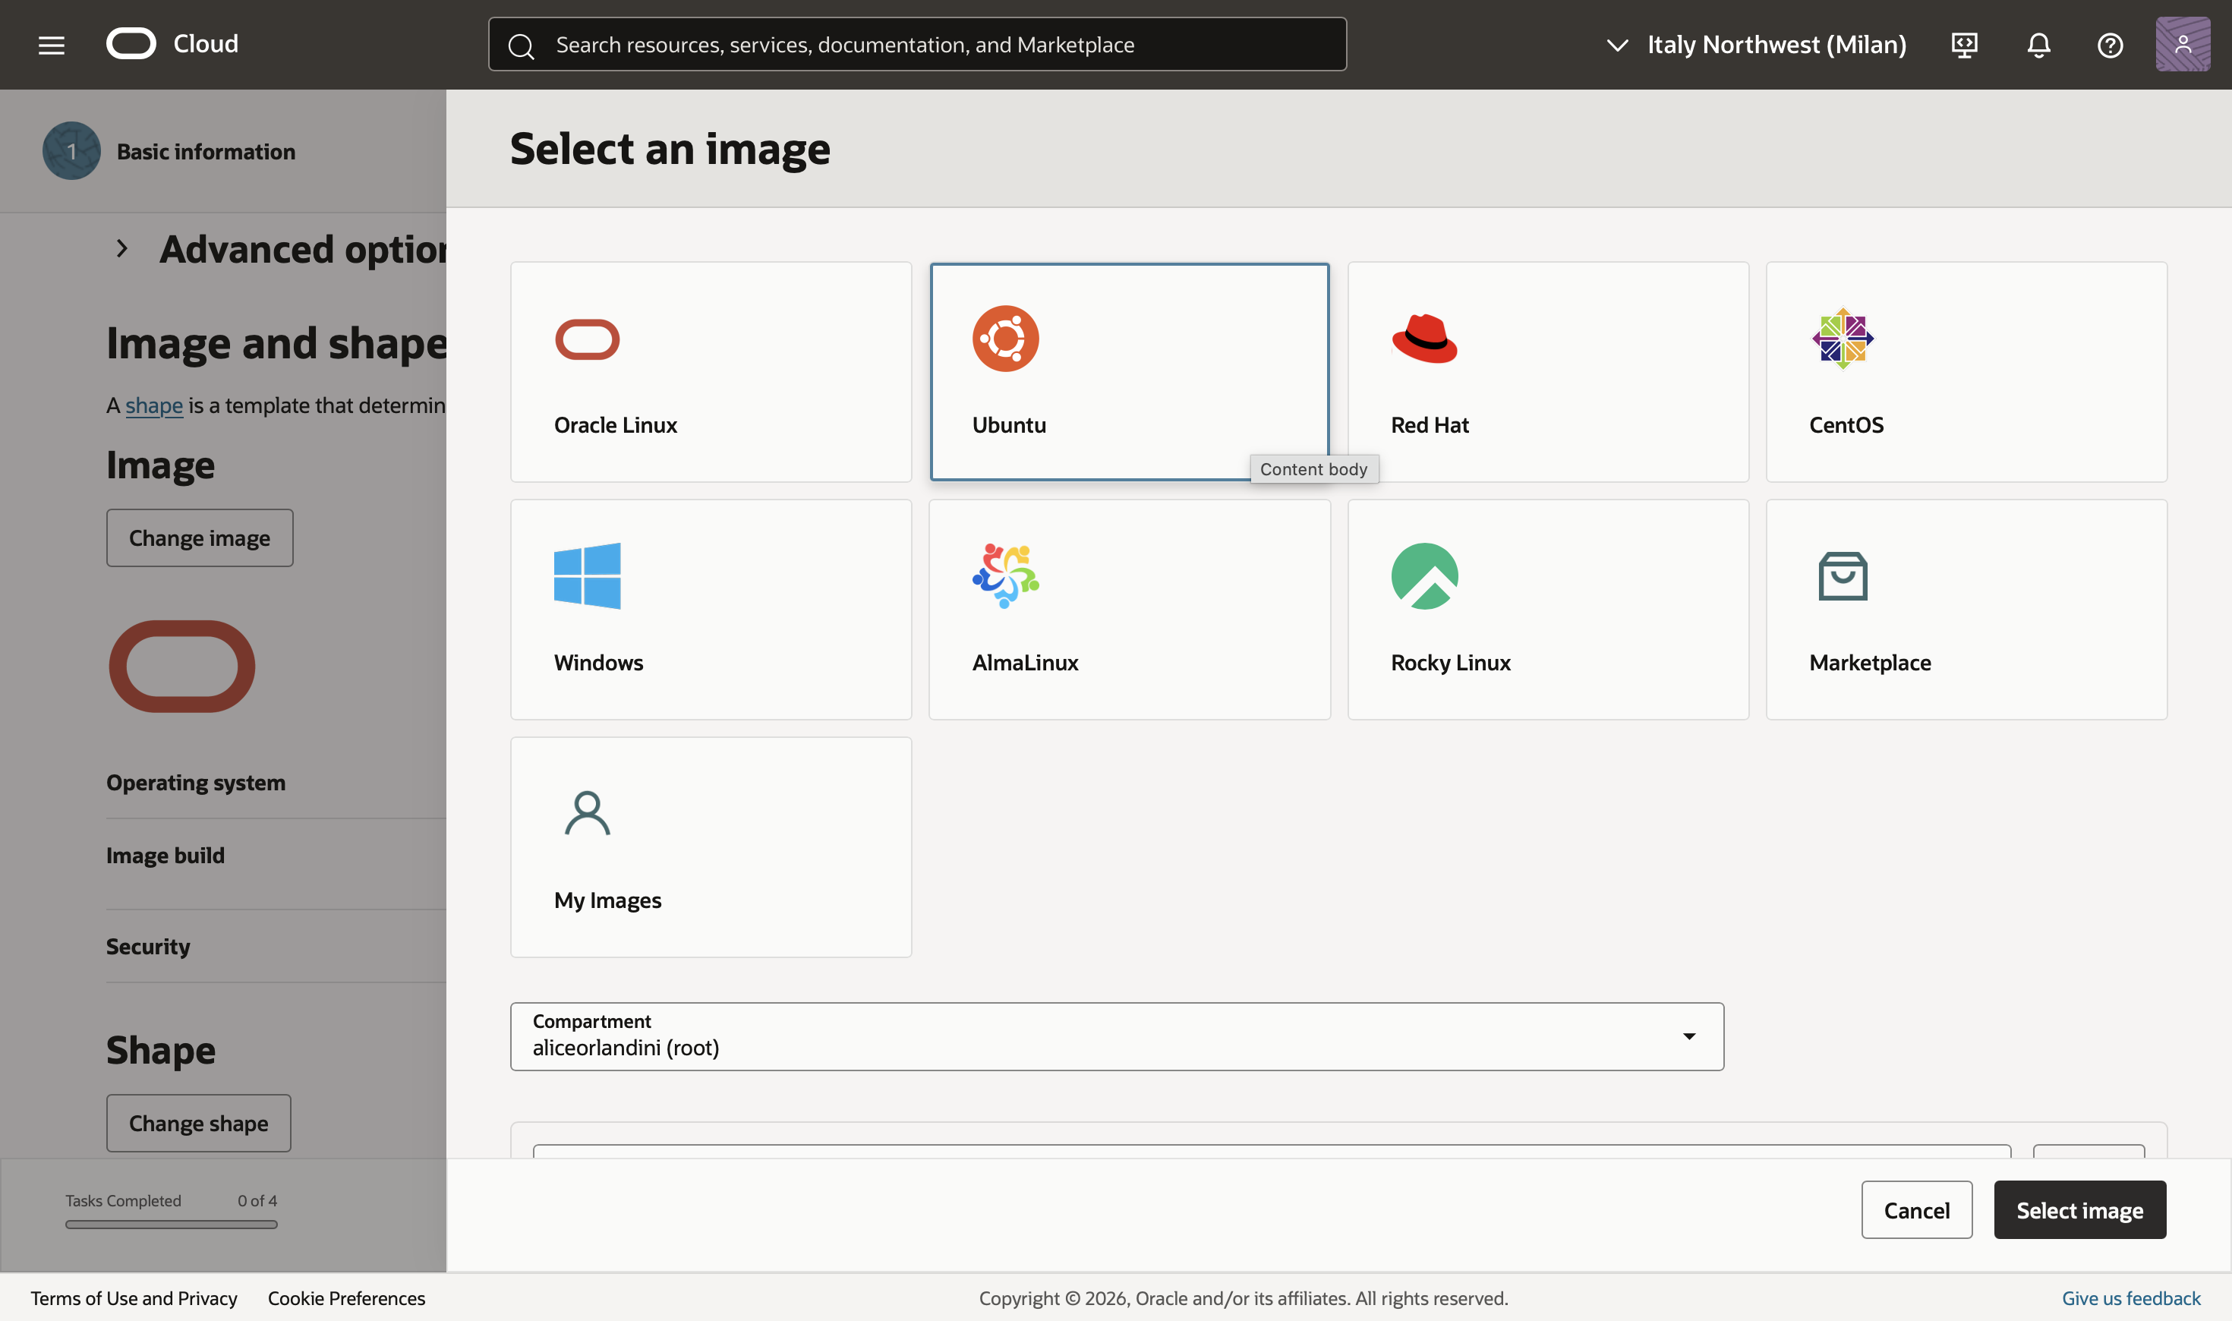Click the Select image button

tap(2079, 1209)
